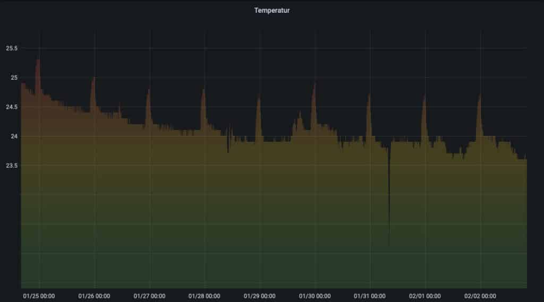Image resolution: width=544 pixels, height=302 pixels.
Task: Click the 24 y-axis label
Action: pos(14,136)
